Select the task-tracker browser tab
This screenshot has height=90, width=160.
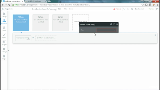pos(12,1)
